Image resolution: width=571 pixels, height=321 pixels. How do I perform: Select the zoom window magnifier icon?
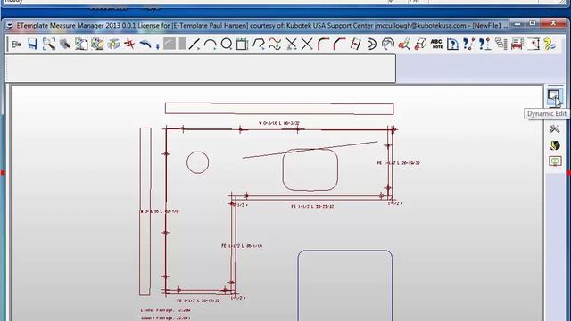pyautogui.click(x=49, y=45)
